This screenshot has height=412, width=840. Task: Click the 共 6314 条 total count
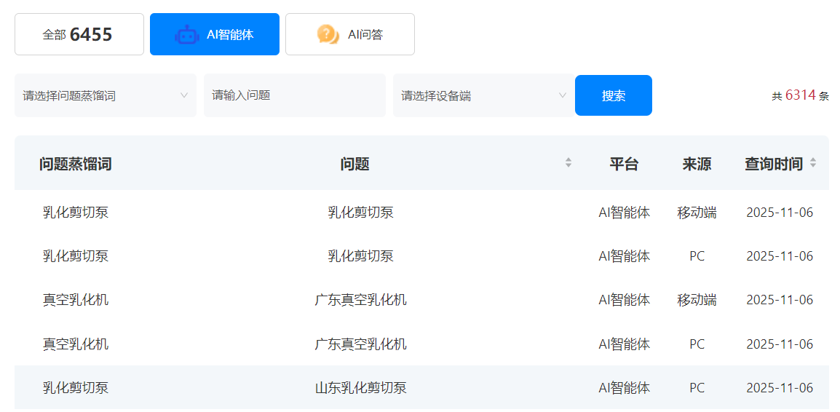(x=800, y=95)
